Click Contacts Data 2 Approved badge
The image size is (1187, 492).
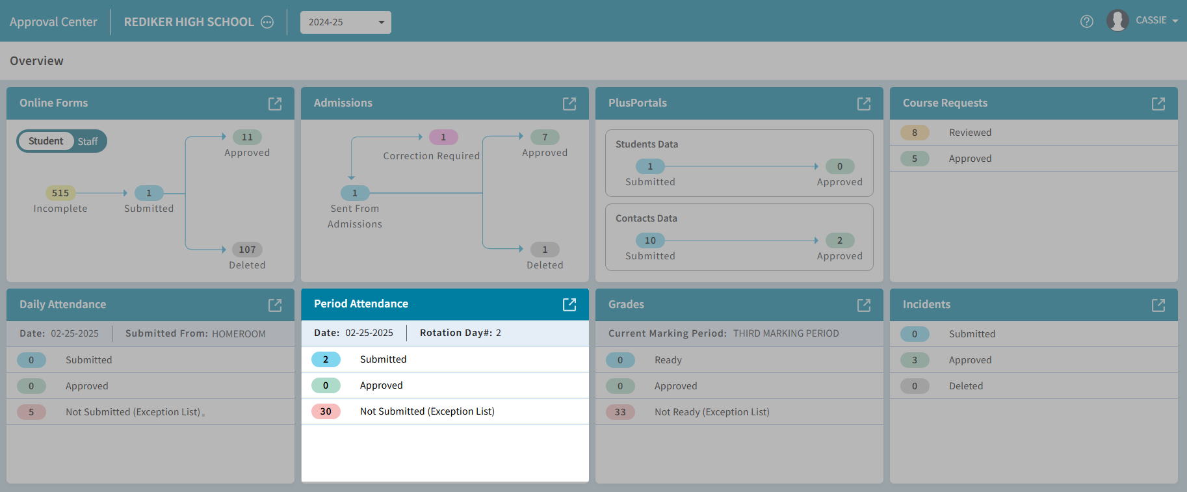pyautogui.click(x=840, y=240)
